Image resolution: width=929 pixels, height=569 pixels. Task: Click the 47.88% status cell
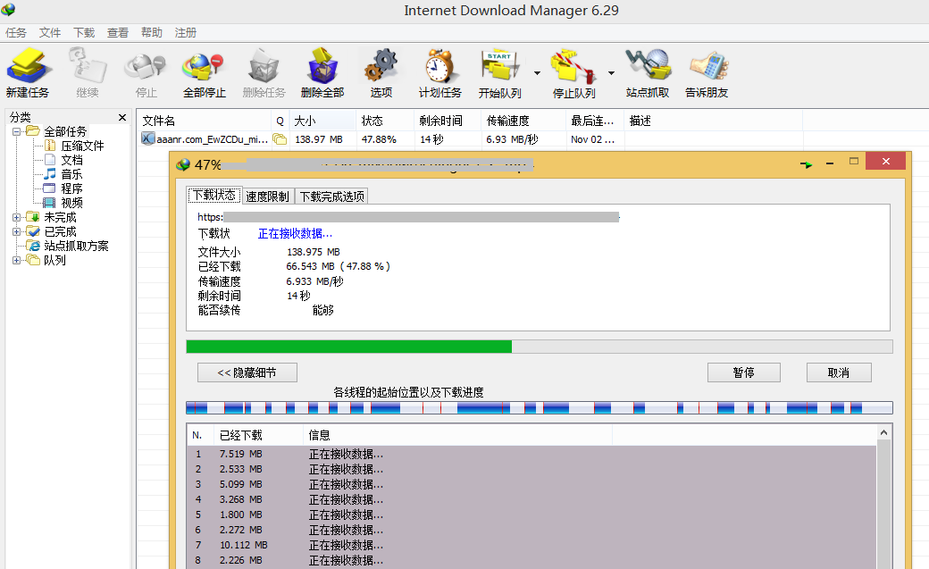[379, 139]
